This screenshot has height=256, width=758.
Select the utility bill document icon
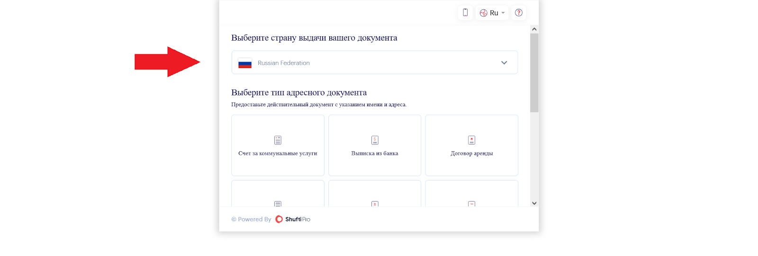click(x=278, y=140)
